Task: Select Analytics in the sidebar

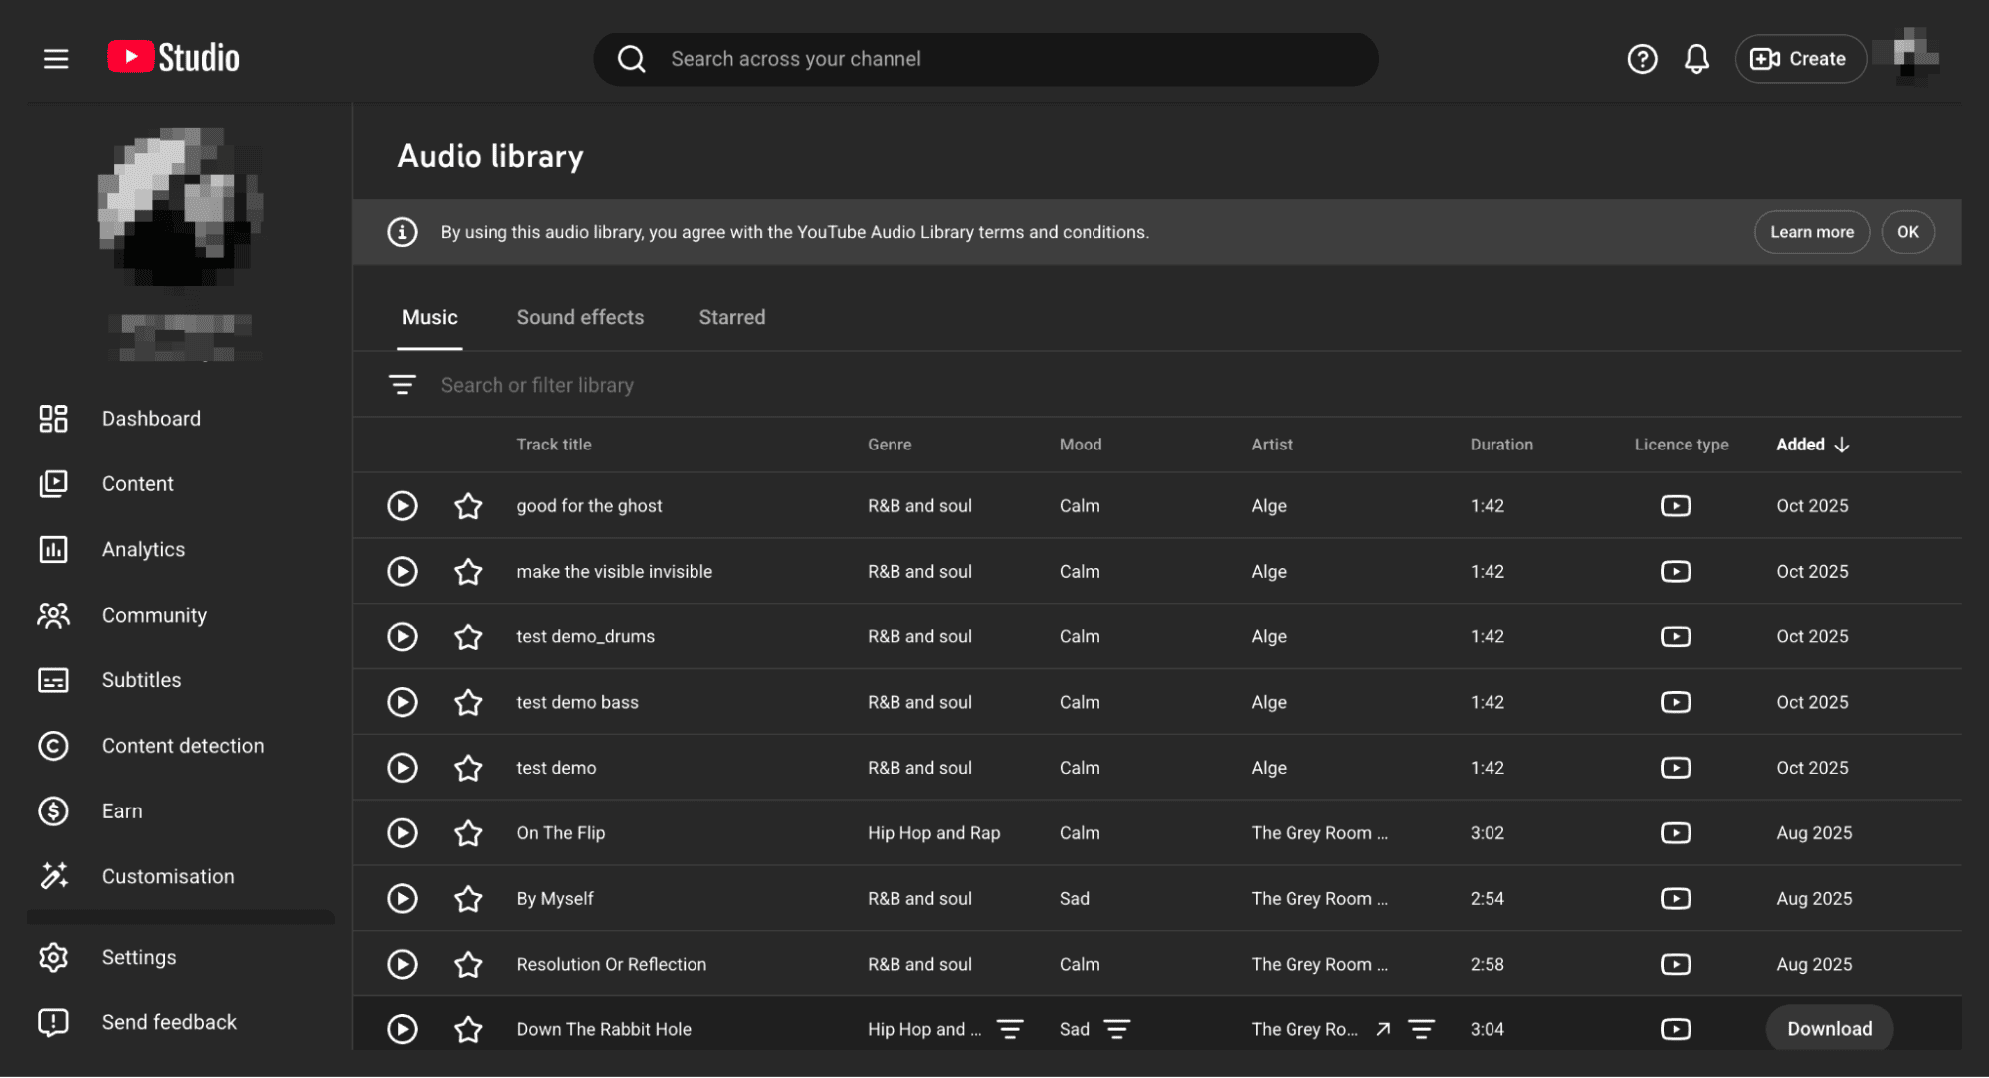Action: click(143, 549)
